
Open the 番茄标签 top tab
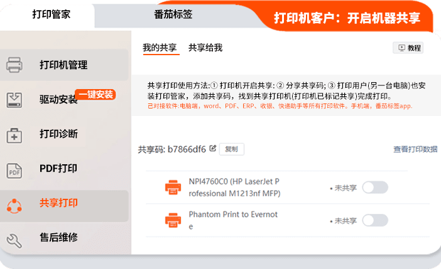(x=173, y=14)
